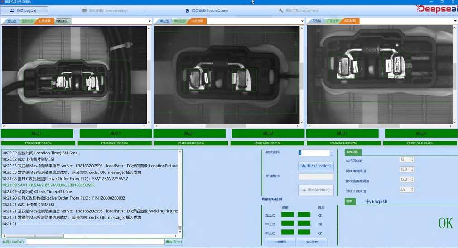This screenshot has height=248, width=458.
Task: Select the 中定位 tab
Action: click(x=163, y=21)
